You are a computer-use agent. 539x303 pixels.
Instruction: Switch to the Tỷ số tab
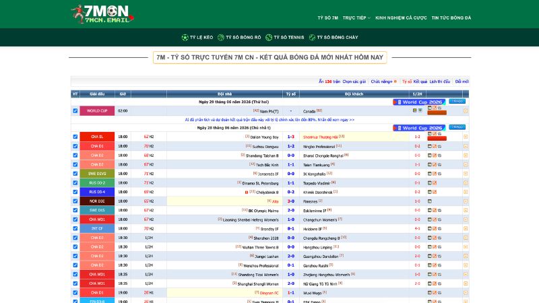pyautogui.click(x=407, y=81)
